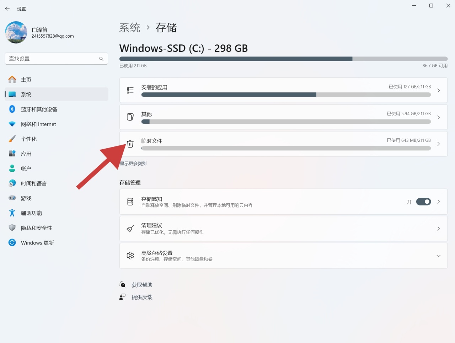Toggle the 存储感知 switch off
Viewport: 455px width, 343px height.
point(424,202)
